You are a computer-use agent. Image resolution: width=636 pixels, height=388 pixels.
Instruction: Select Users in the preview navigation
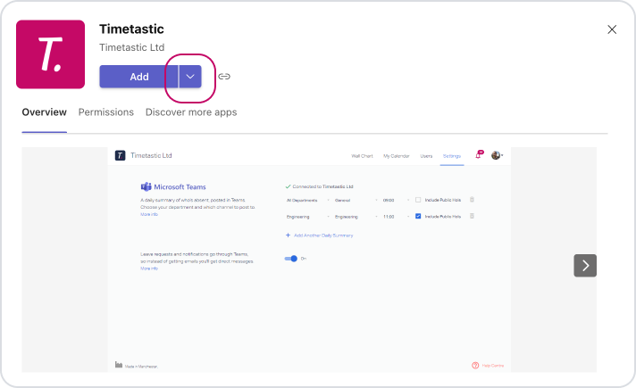(426, 156)
